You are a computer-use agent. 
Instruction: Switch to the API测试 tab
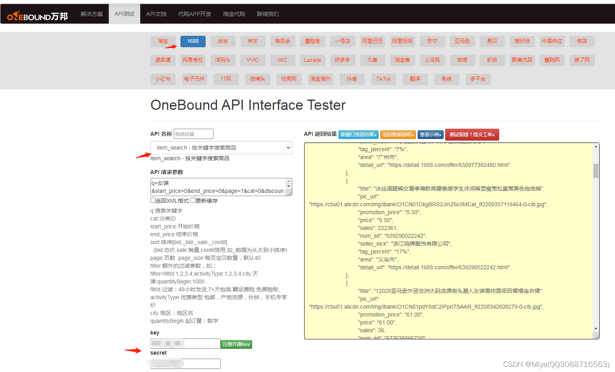pyautogui.click(x=124, y=14)
